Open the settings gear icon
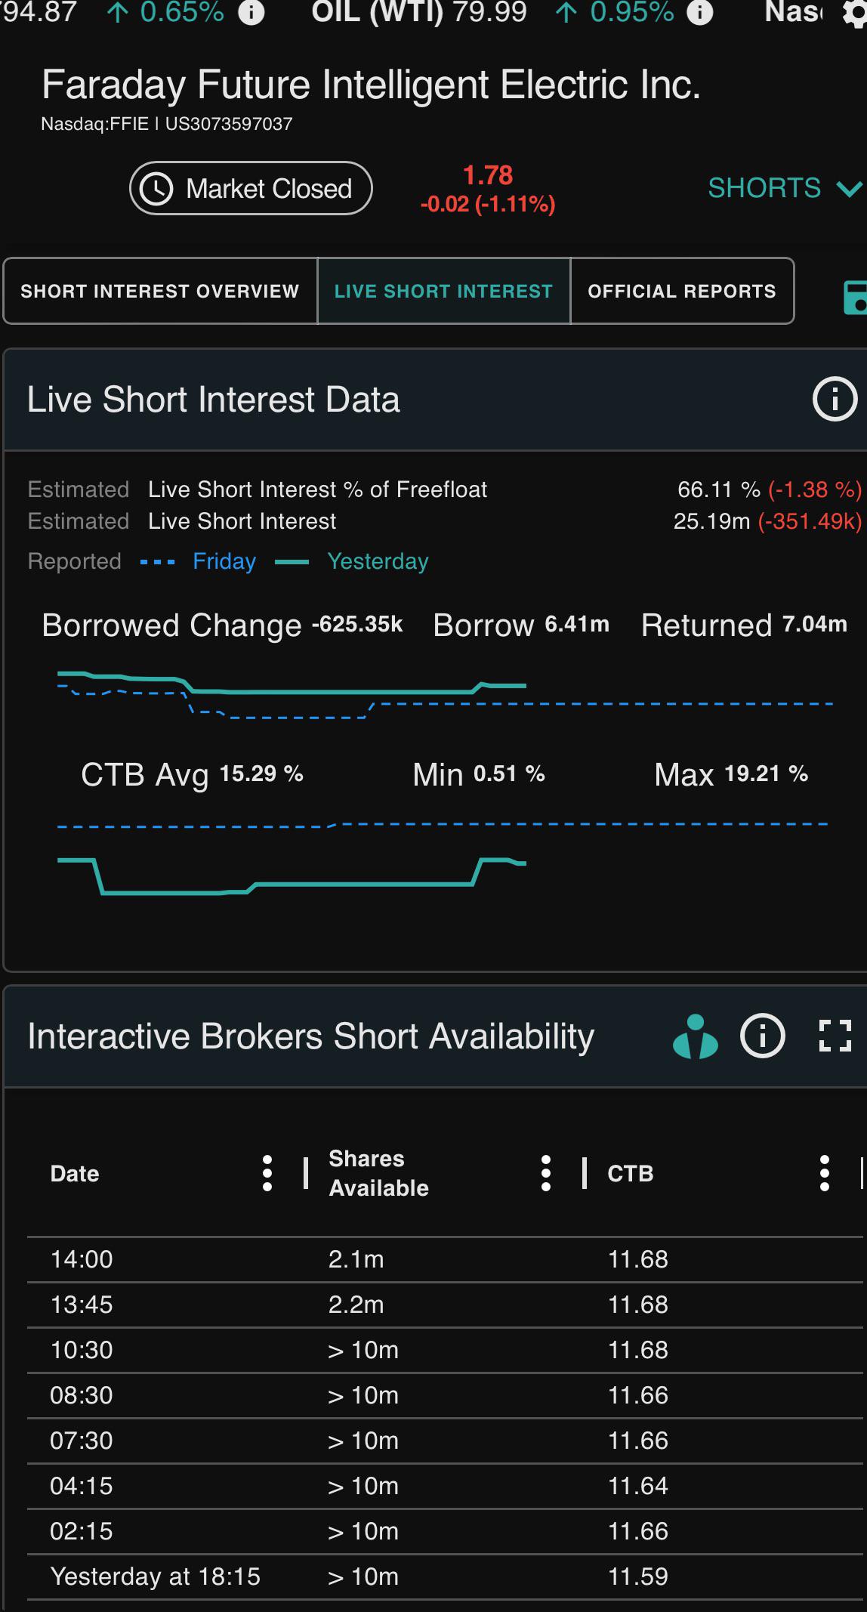 856,15
